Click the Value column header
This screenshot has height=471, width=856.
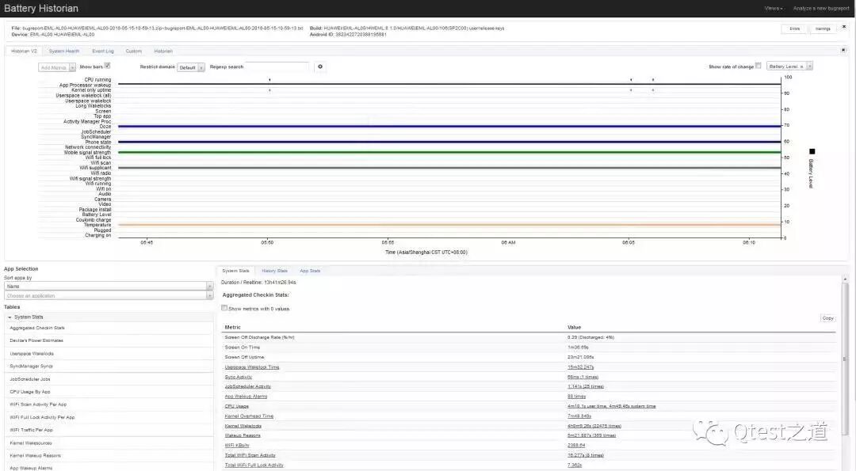pos(574,327)
